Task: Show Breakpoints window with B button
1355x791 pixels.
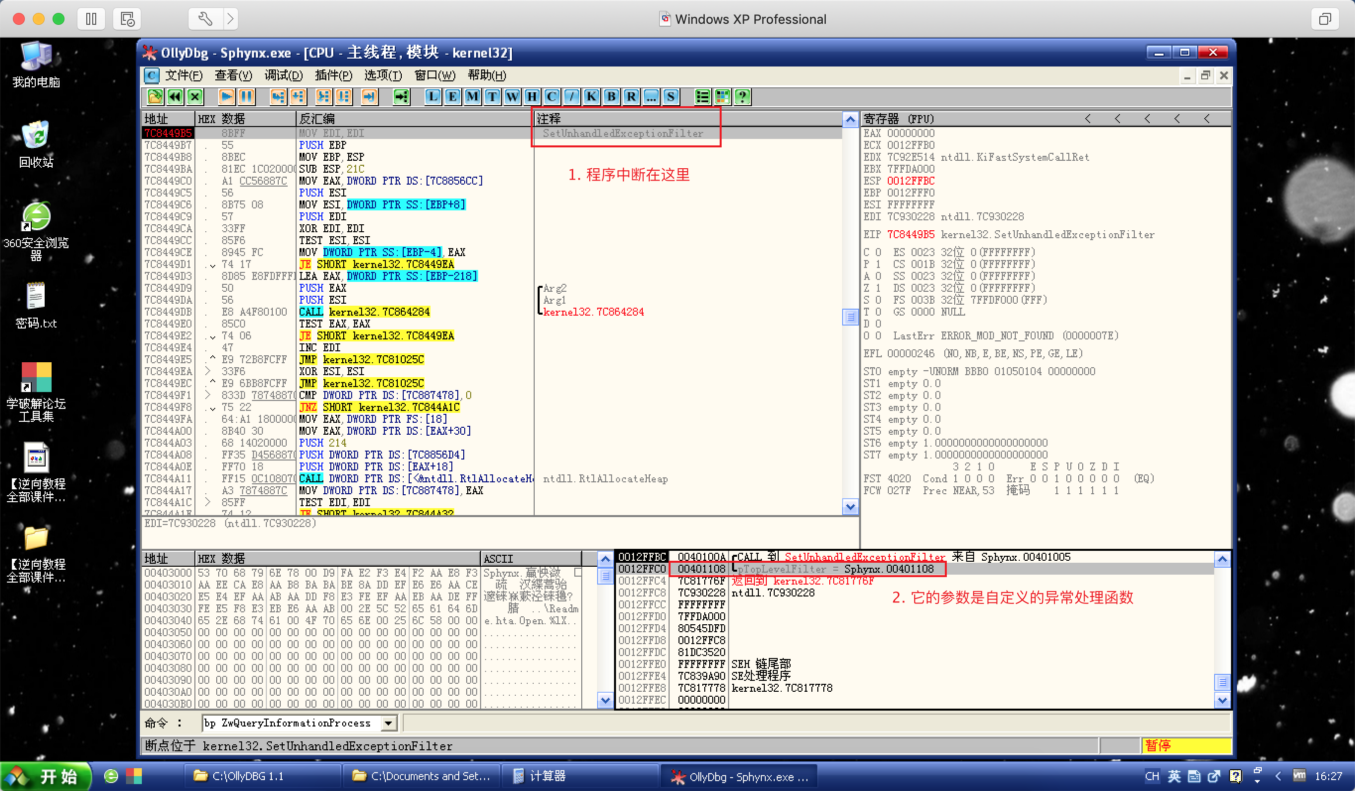Action: [x=611, y=97]
